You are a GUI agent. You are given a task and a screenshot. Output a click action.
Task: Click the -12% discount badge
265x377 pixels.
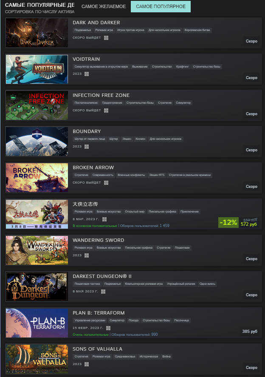click(x=228, y=222)
